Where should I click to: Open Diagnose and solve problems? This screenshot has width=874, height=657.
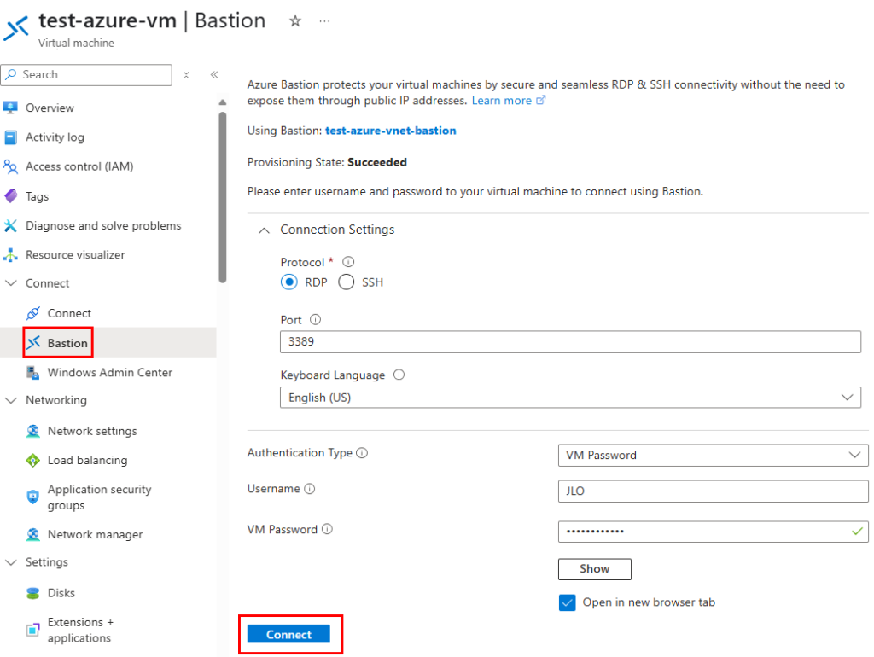point(103,226)
